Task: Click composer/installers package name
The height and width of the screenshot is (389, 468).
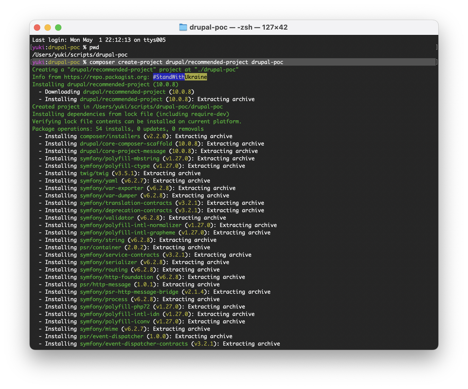Action: pos(110,136)
